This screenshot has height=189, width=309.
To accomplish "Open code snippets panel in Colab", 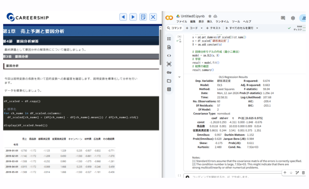I will click(169, 56).
